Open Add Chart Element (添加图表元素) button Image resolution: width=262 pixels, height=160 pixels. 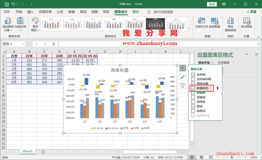(x=8, y=25)
